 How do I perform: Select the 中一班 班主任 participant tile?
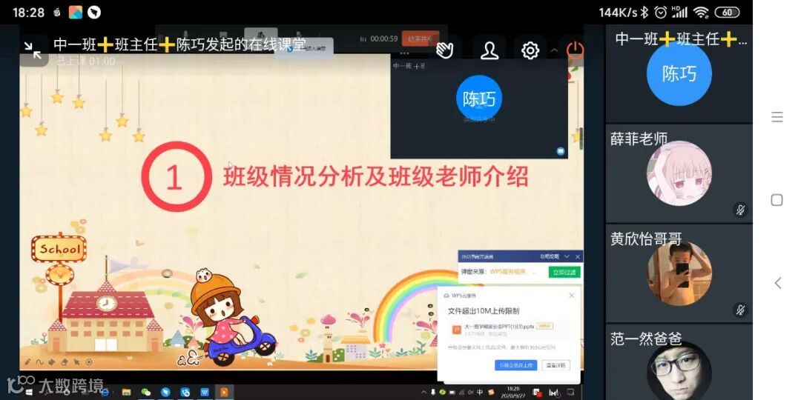tap(679, 73)
